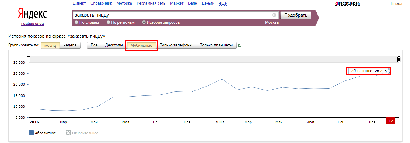The width and height of the screenshot is (410, 143).
Task: Toggle the Абсолютное legend square
Action: coord(31,133)
